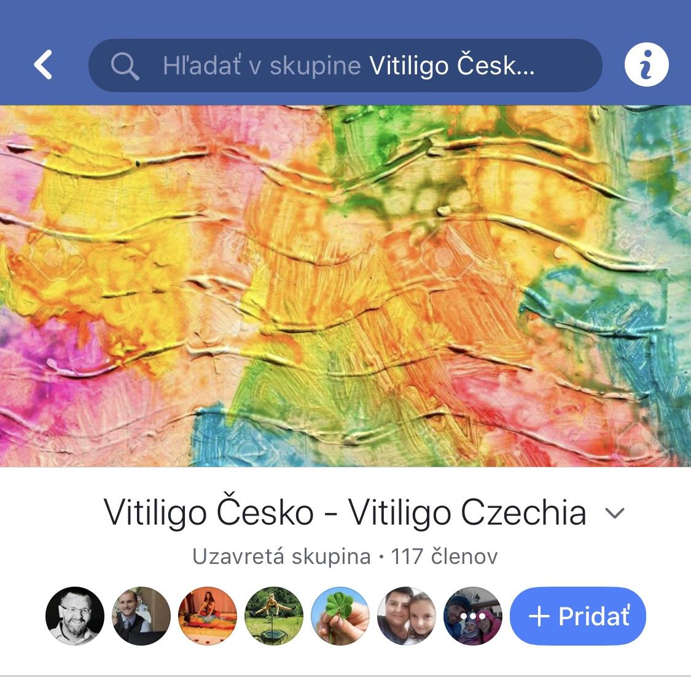Open the colorful painted cover photo
The width and height of the screenshot is (691, 688).
point(345,286)
